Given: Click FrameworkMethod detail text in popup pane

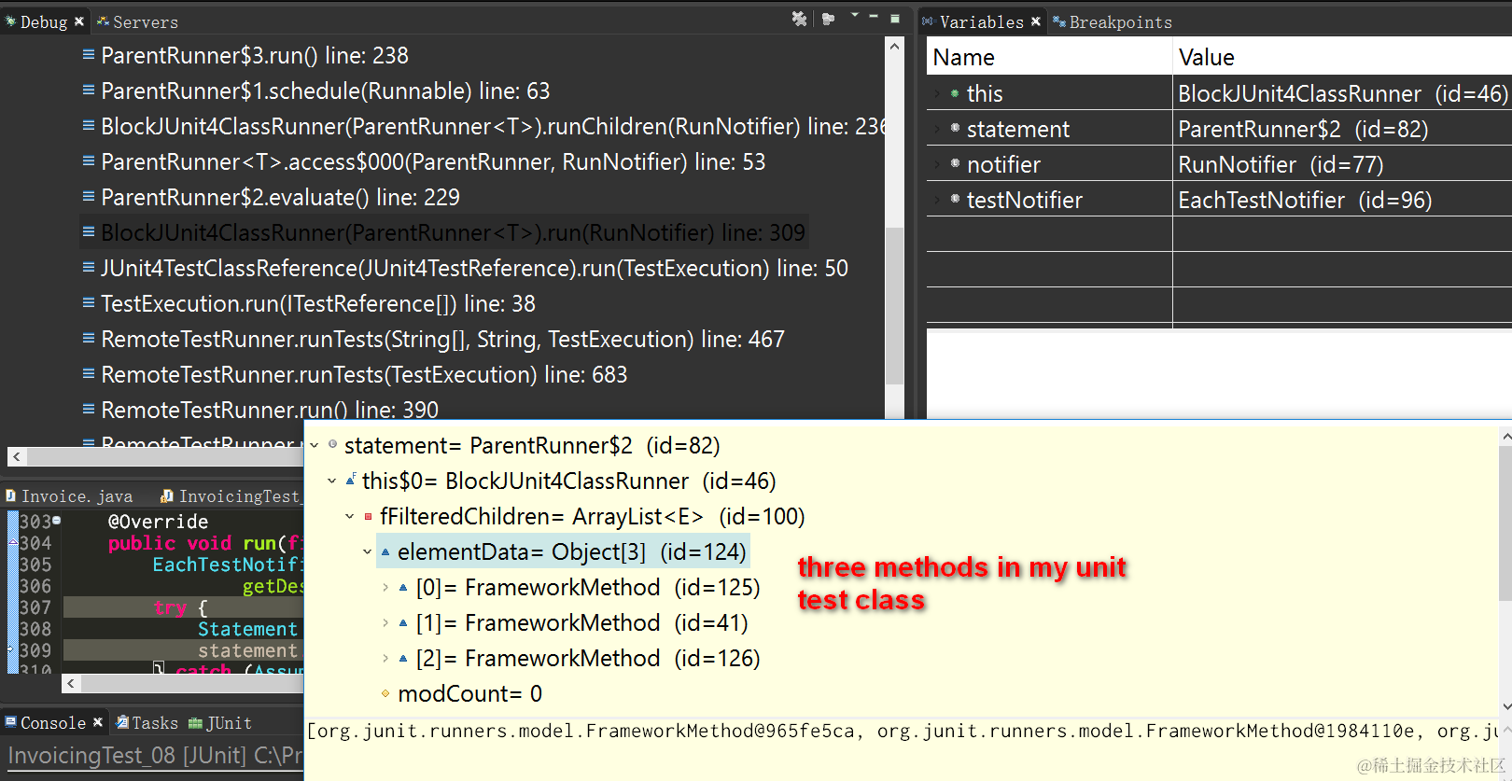Looking at the screenshot, I should (x=902, y=732).
